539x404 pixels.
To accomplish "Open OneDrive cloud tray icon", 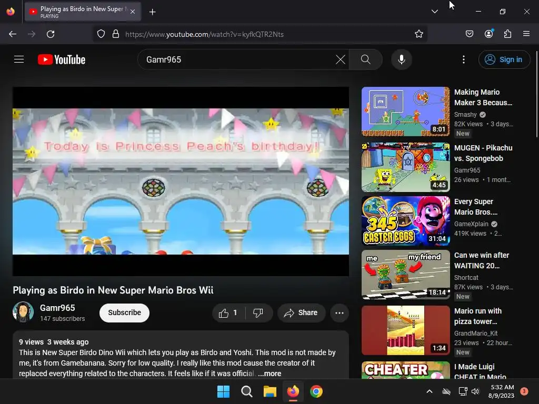I will pos(446,391).
